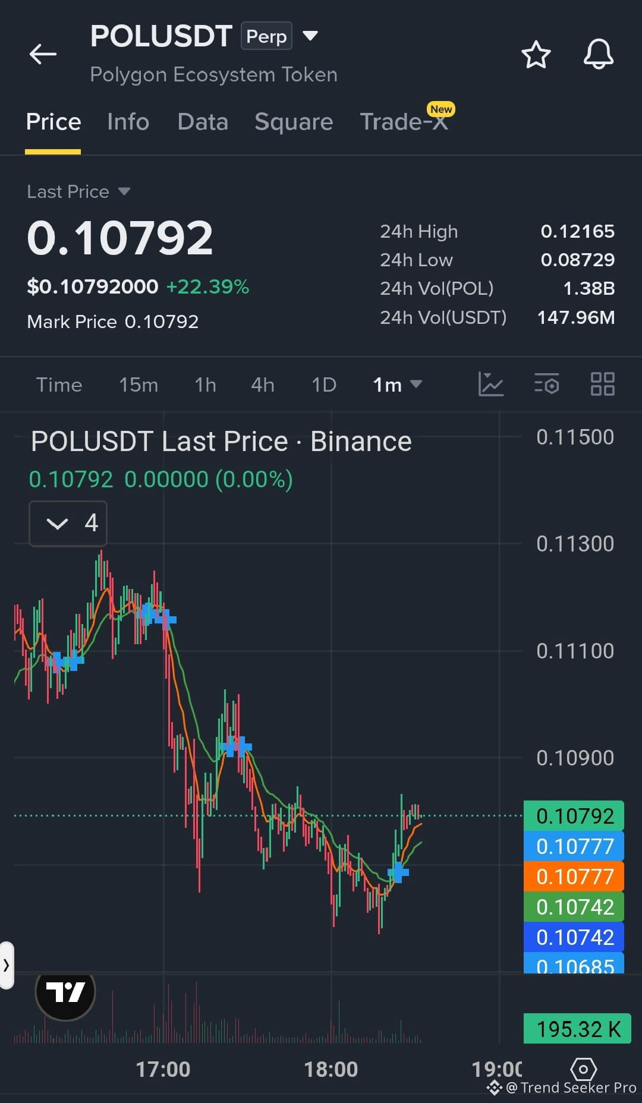This screenshot has width=642, height=1103.
Task: Click the 0.11500 price axis label
Action: [x=575, y=437]
